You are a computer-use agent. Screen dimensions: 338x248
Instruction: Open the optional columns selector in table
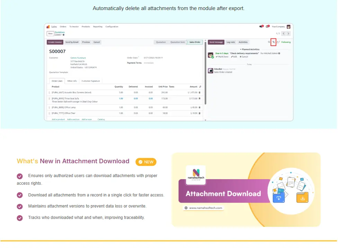(x=200, y=87)
